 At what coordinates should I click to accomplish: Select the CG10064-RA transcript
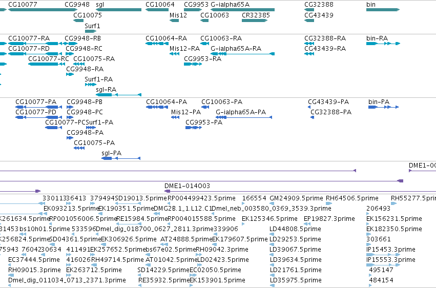point(157,44)
